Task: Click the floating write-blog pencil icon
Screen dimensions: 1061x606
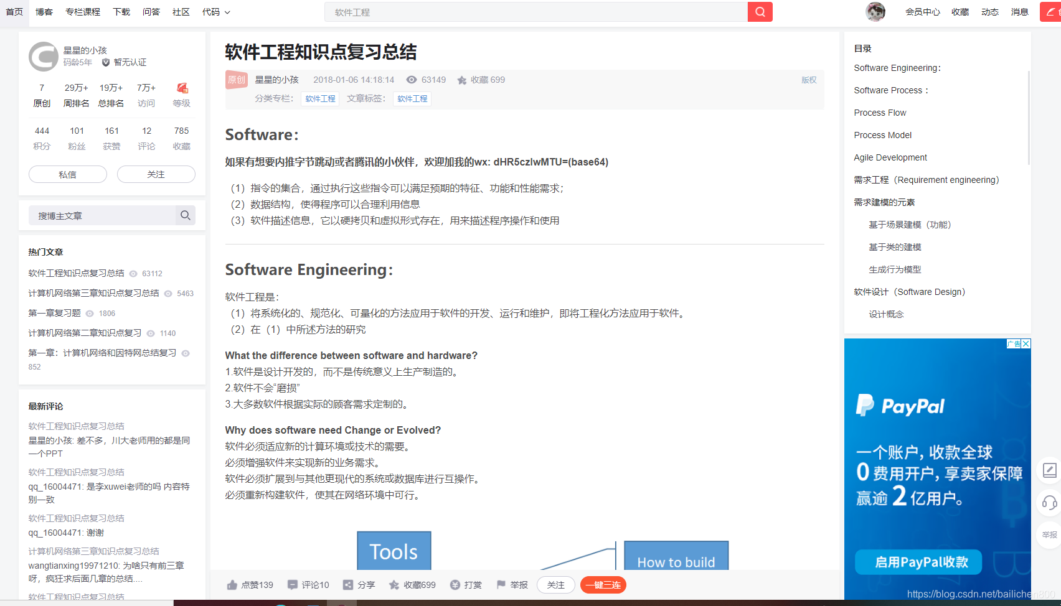Action: point(1049,471)
